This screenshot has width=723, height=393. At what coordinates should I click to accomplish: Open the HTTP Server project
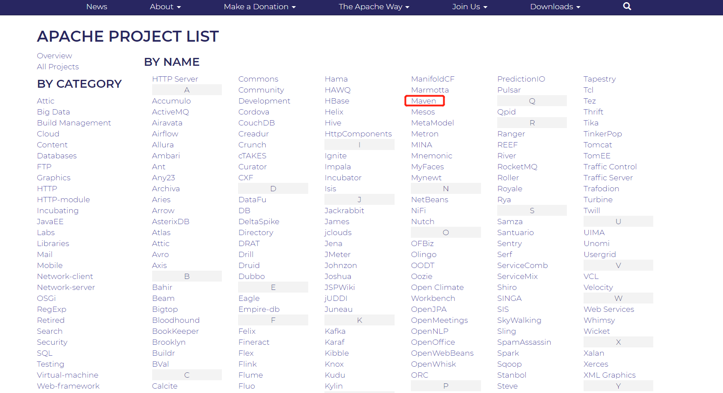pyautogui.click(x=175, y=79)
